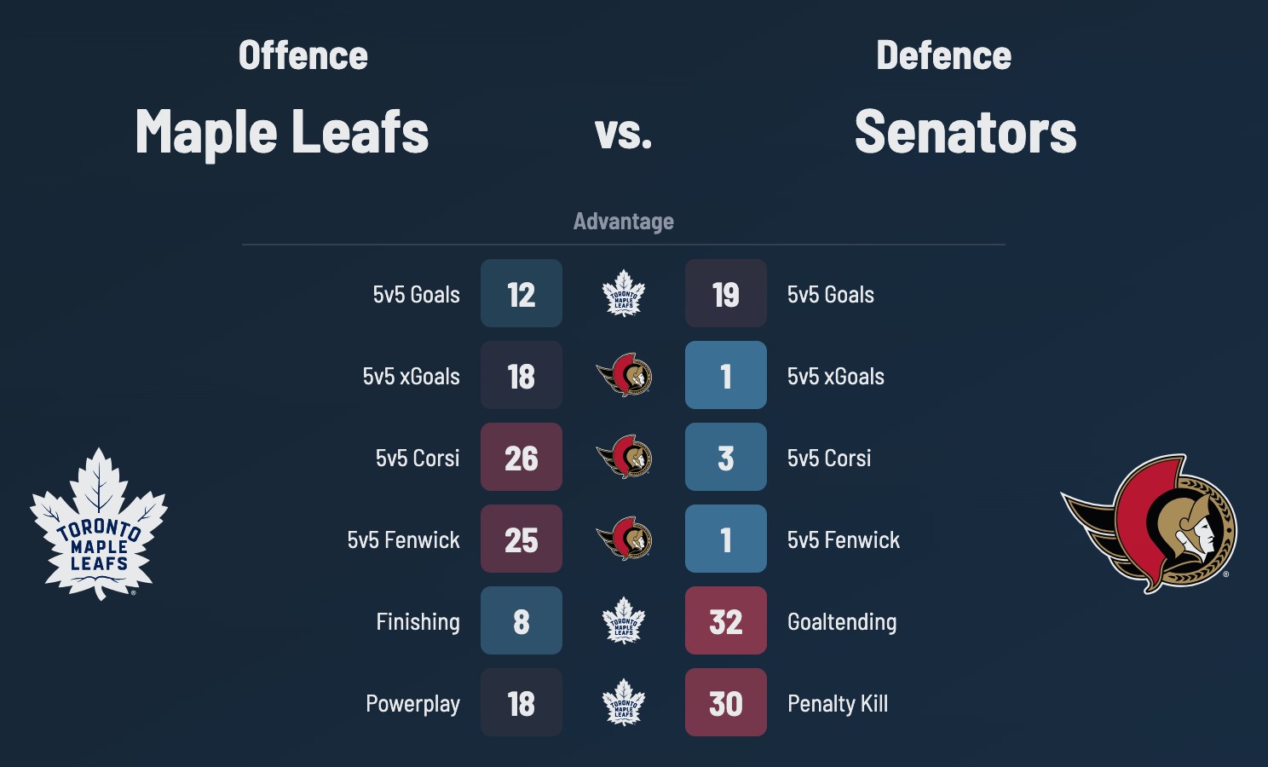Click the Senators advantage icon for 5v5 xGoals

point(624,376)
